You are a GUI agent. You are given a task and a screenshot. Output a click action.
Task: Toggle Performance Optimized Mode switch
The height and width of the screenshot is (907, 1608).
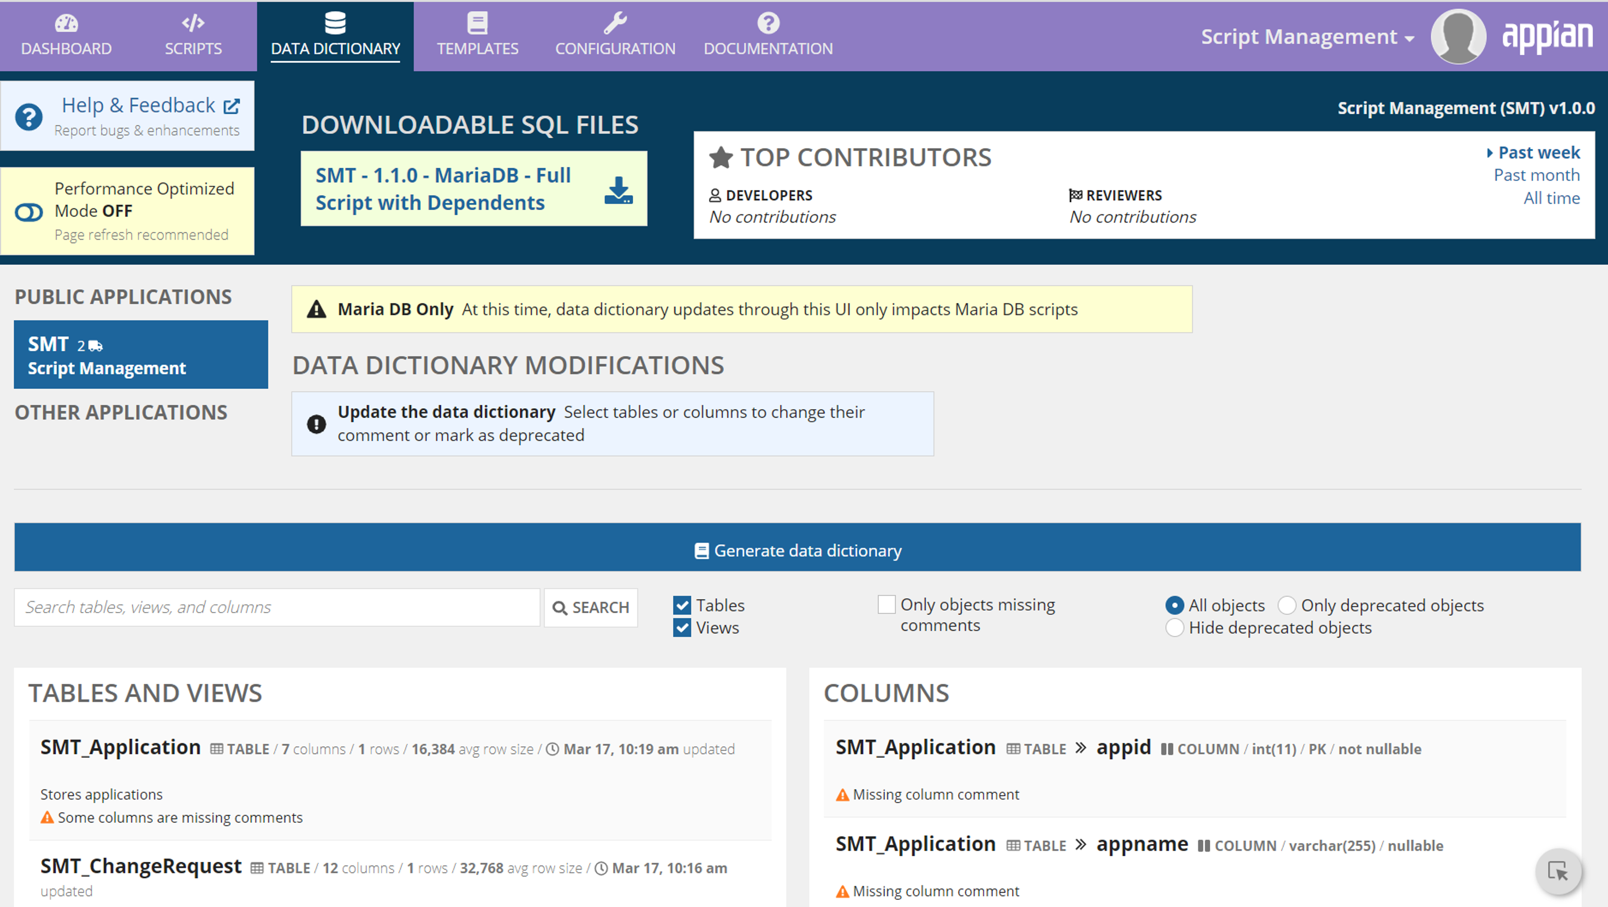click(x=29, y=212)
